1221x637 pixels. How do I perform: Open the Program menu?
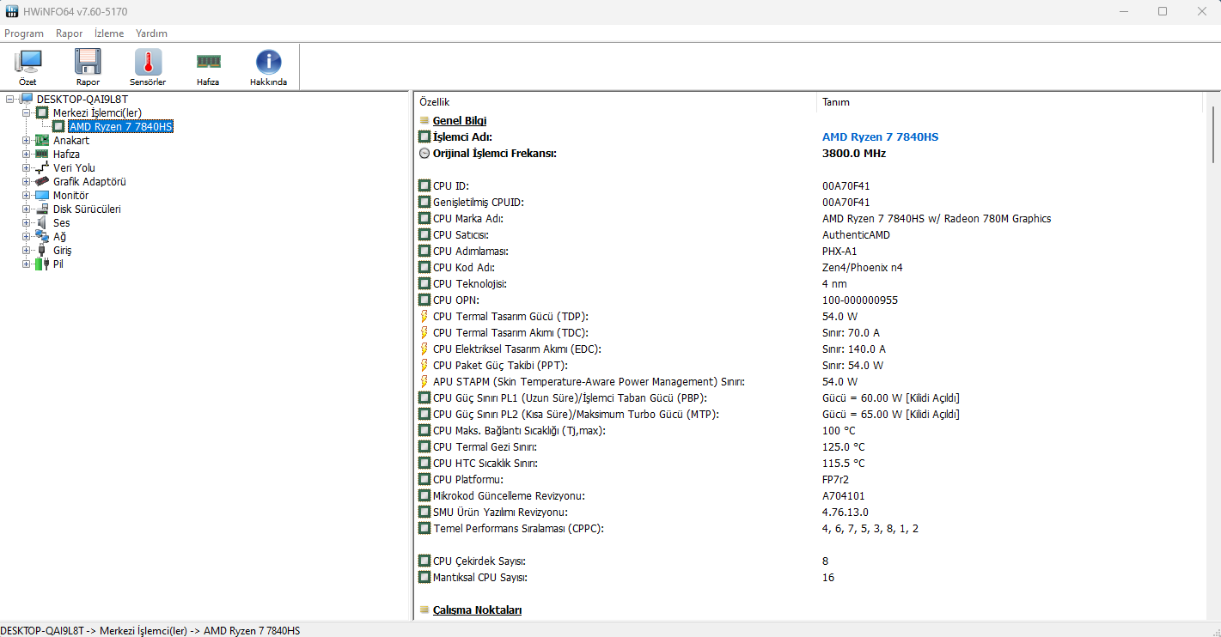click(x=24, y=33)
